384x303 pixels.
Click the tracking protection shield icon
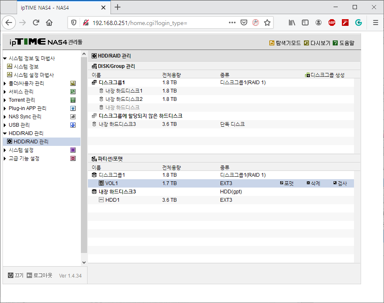[x=73, y=23]
